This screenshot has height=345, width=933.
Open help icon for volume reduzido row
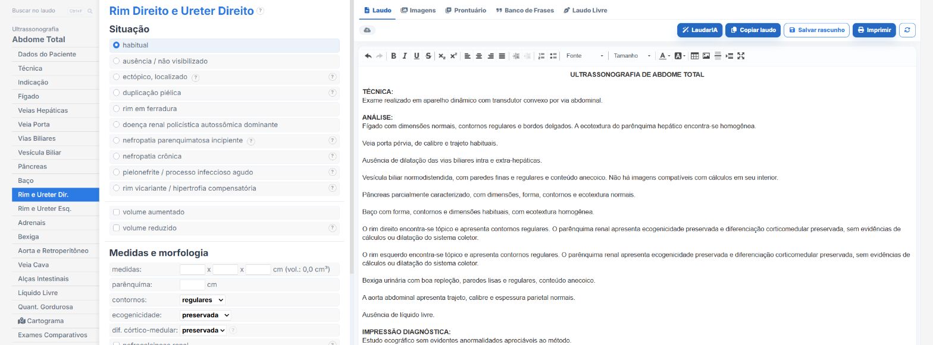[333, 228]
